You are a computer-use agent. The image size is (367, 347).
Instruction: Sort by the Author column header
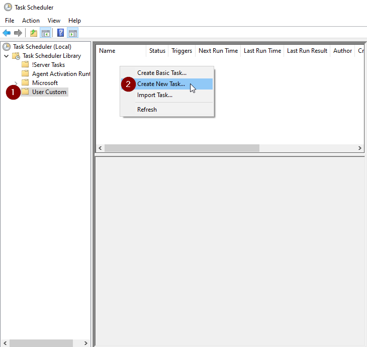tap(342, 51)
